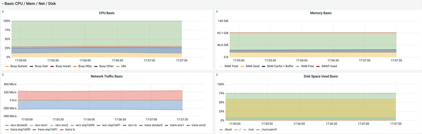Click the Disk Space Used Basic info icon
The width and height of the screenshot is (422, 134).
(x=217, y=75)
